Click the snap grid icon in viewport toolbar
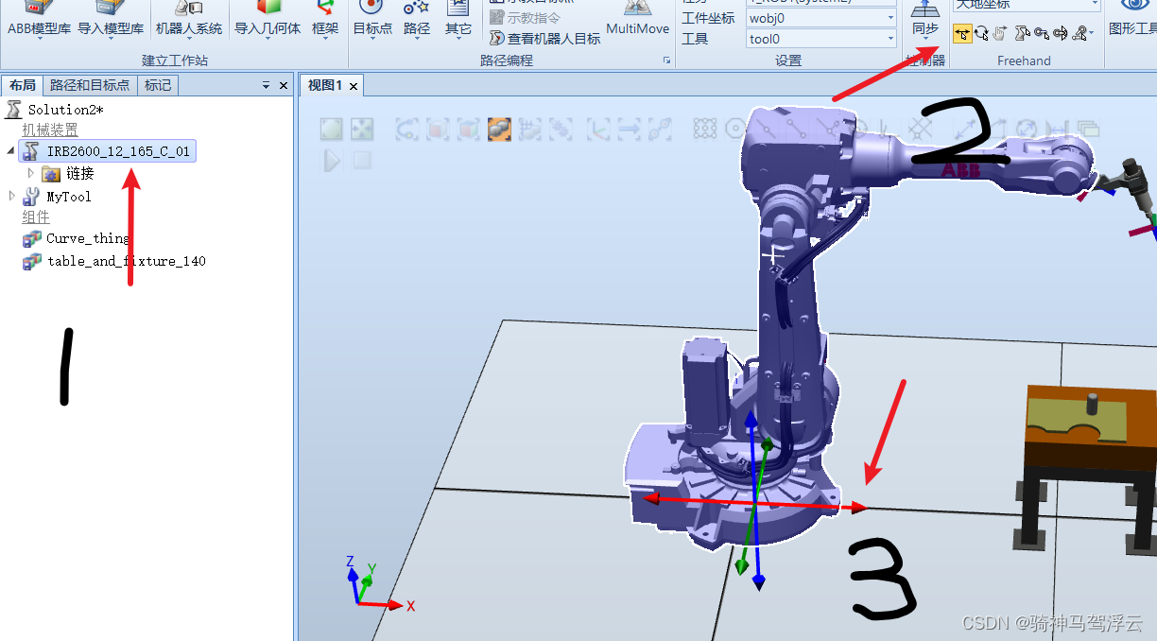 click(704, 129)
